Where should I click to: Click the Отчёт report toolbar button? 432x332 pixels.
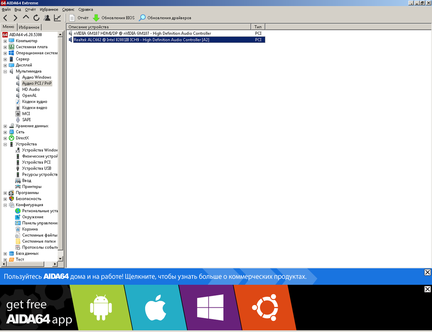pyautogui.click(x=79, y=18)
